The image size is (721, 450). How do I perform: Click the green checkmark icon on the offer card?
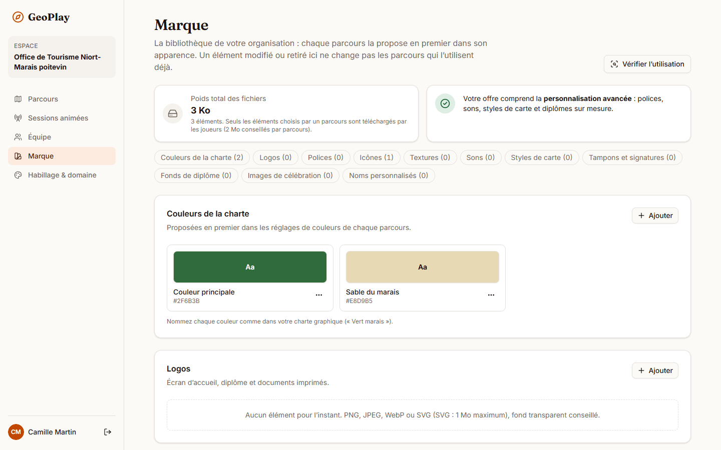tap(445, 103)
